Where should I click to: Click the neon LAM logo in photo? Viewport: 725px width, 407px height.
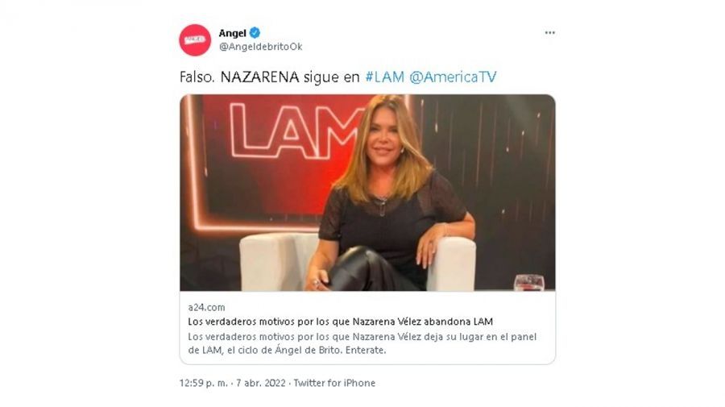(x=296, y=131)
